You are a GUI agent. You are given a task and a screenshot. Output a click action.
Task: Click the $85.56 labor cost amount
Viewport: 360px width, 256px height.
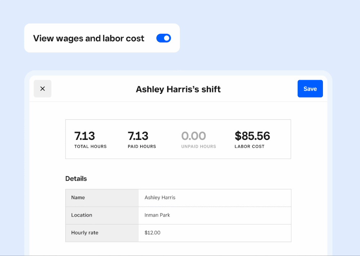click(252, 136)
